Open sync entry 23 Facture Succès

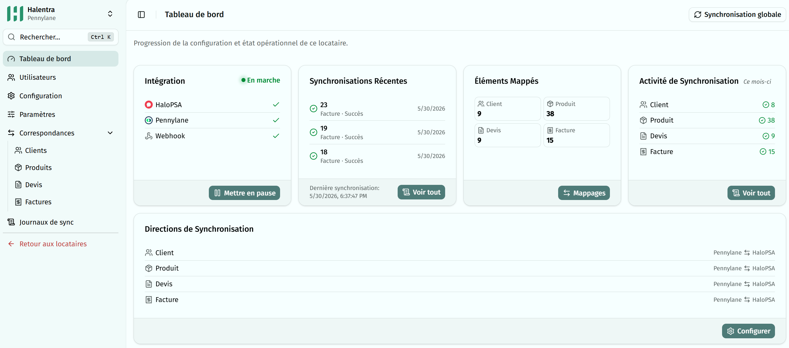point(377,109)
